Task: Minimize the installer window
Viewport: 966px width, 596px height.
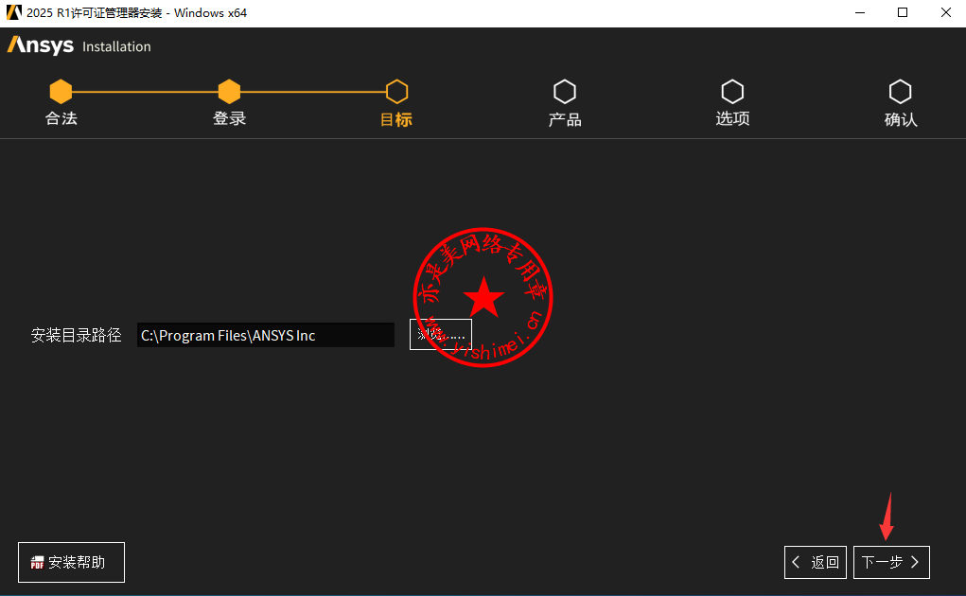Action: pyautogui.click(x=860, y=12)
